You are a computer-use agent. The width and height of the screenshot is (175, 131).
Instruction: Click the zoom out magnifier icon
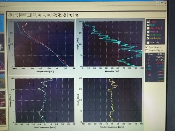(x=44, y=15)
